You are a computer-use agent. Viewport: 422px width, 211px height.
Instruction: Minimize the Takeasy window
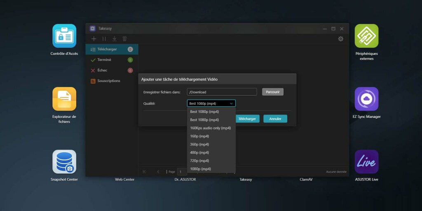pyautogui.click(x=325, y=29)
